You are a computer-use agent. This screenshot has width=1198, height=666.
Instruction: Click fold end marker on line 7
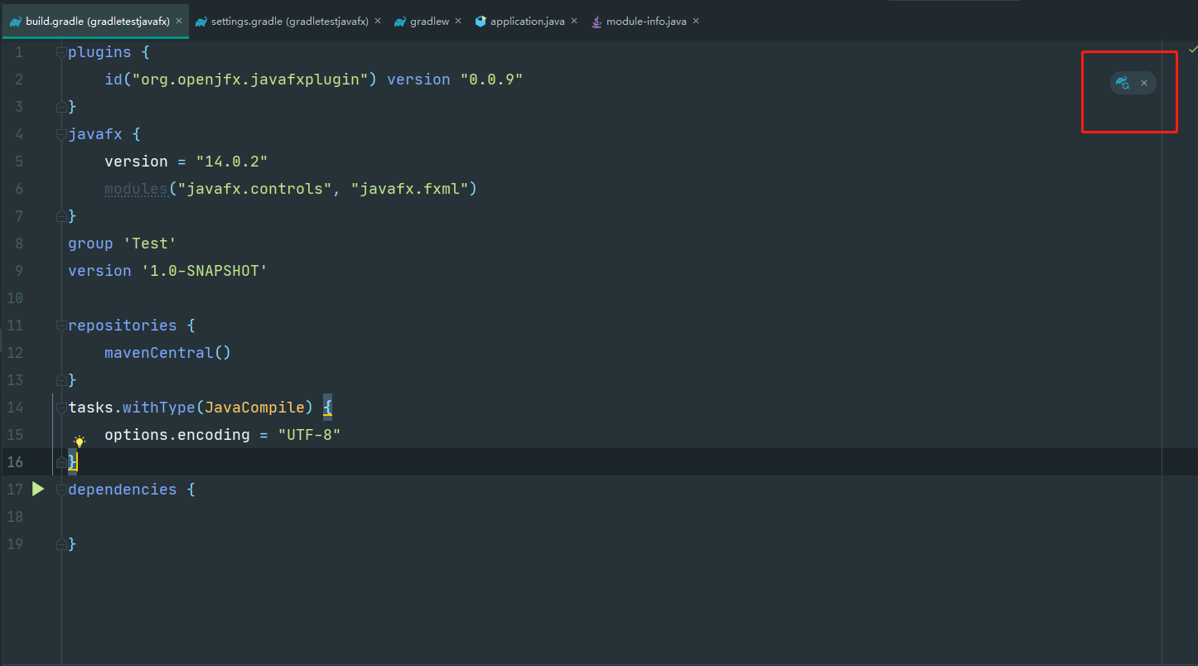tap(60, 216)
